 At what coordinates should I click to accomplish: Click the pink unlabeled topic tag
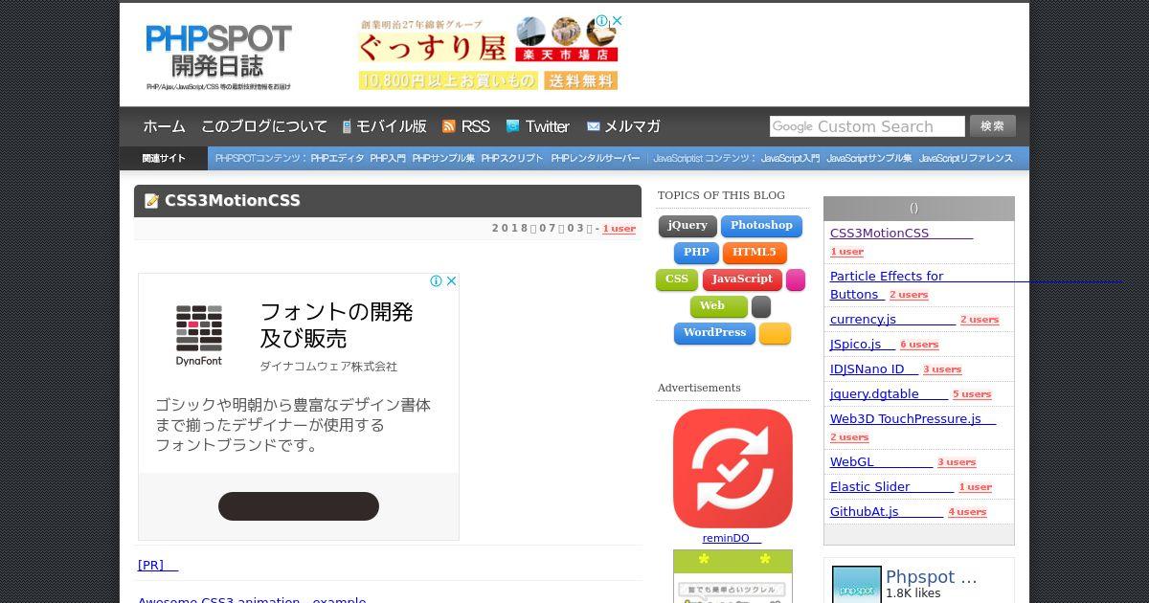(x=796, y=280)
